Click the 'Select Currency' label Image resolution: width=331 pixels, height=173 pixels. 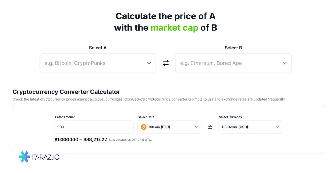230,117
